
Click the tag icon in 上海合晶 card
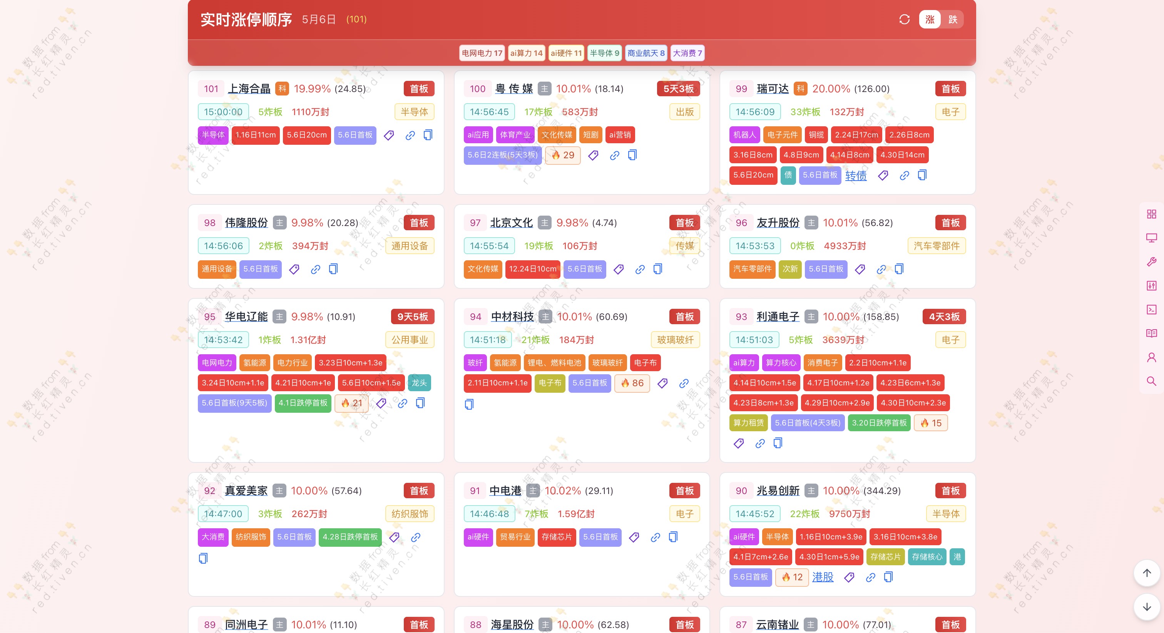point(389,135)
